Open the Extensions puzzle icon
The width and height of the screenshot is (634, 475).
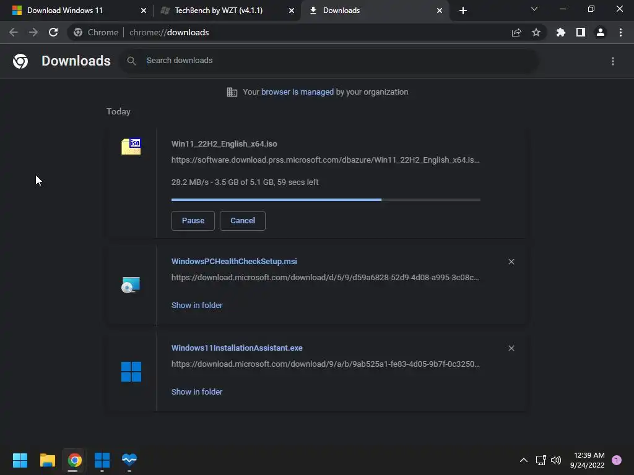[561, 32]
